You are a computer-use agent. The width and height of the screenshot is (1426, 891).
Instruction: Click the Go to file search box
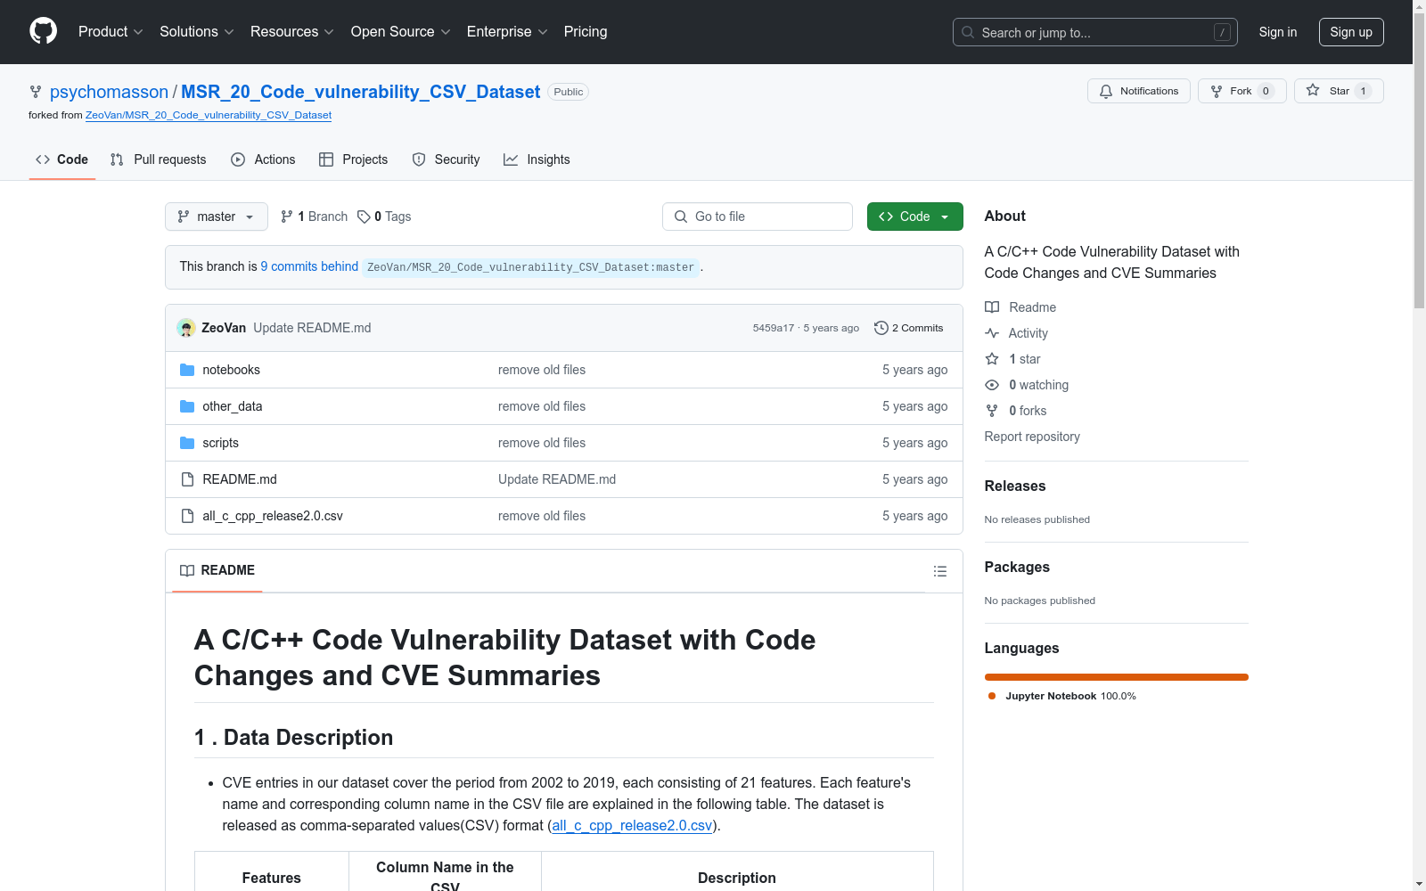[757, 216]
